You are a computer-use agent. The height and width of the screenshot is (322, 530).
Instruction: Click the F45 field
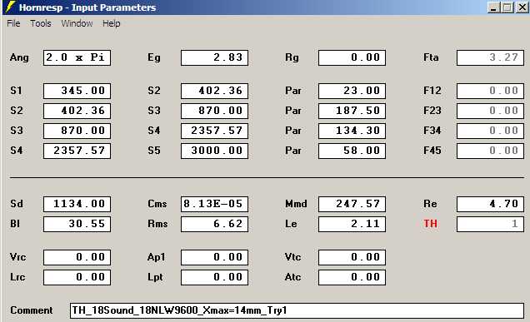coord(490,151)
